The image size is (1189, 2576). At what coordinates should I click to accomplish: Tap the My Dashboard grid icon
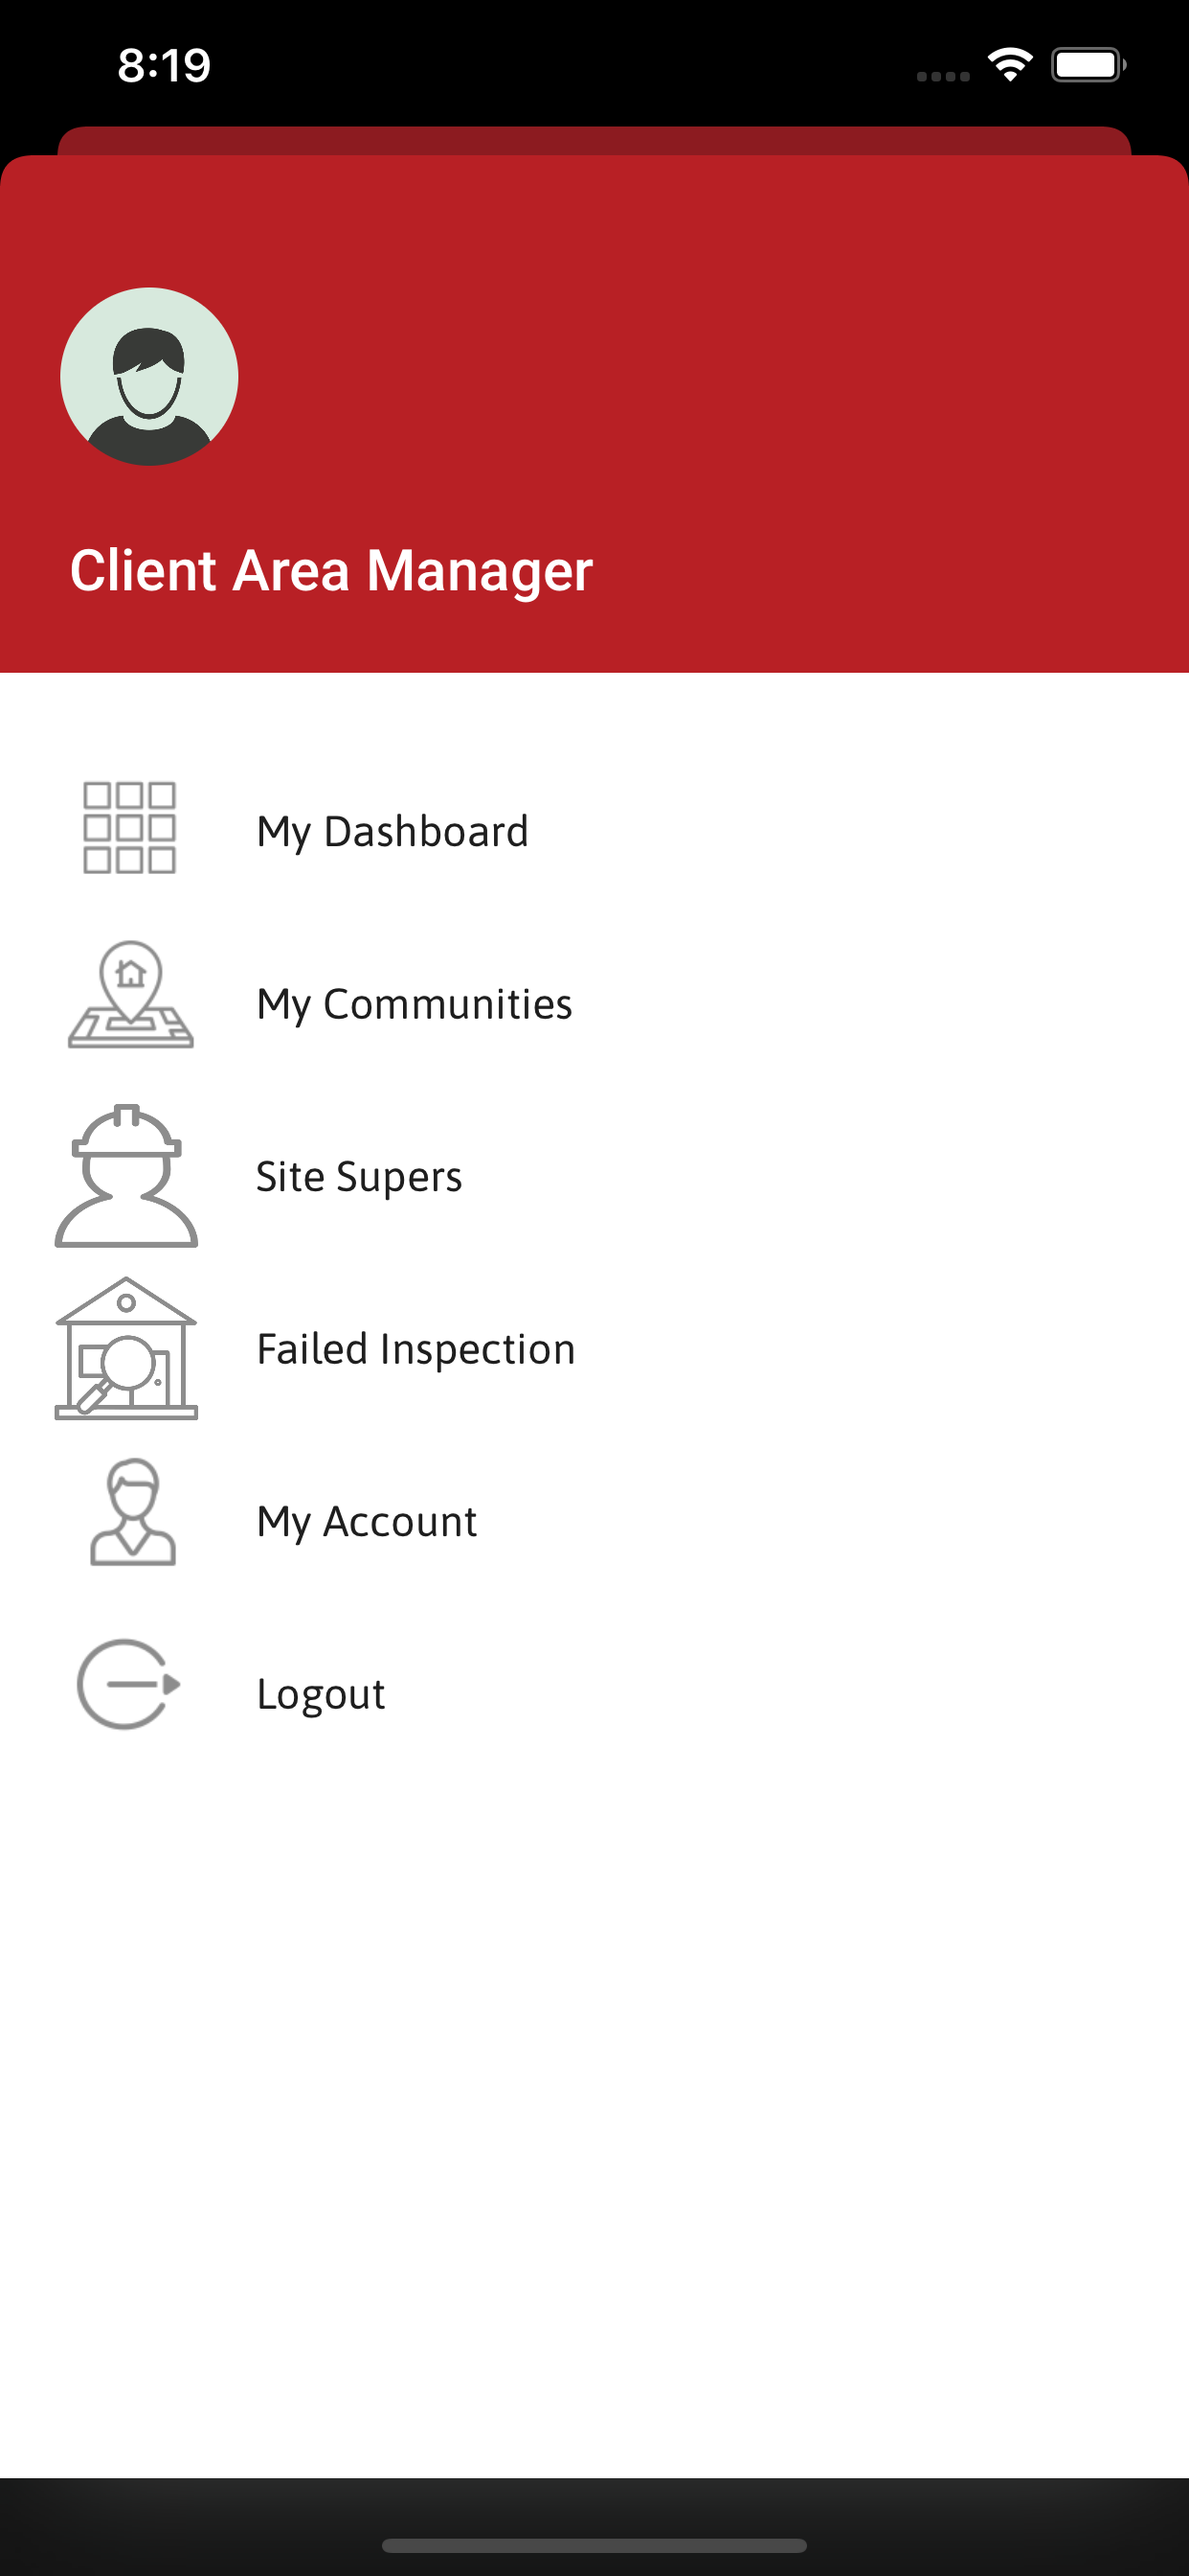tap(130, 829)
